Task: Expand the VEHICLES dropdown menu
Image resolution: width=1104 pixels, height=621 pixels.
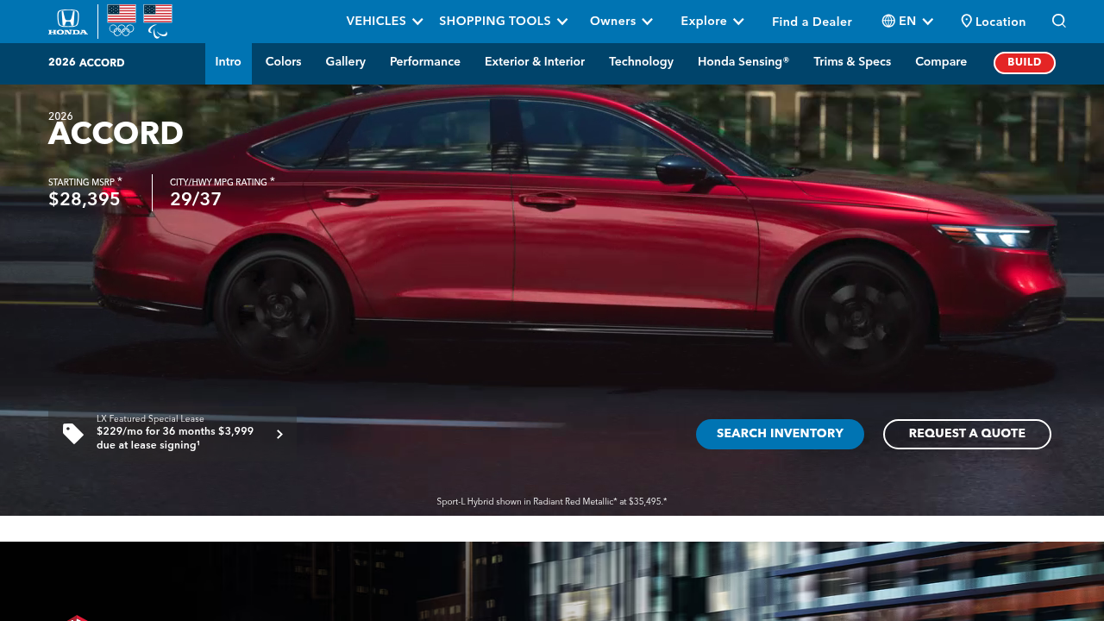Action: [385, 22]
